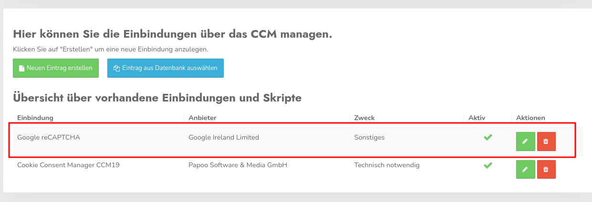Select the Google reCAPTCHA name cell

(x=49, y=138)
